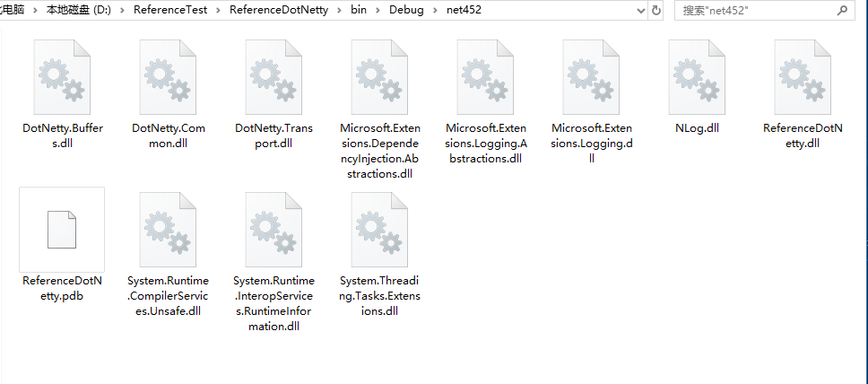Select the NLog.dll file icon
The height and width of the screenshot is (384, 868).
coord(697,77)
